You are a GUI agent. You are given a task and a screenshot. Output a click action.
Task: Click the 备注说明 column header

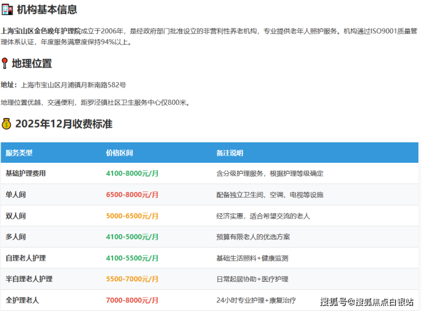pyautogui.click(x=229, y=153)
